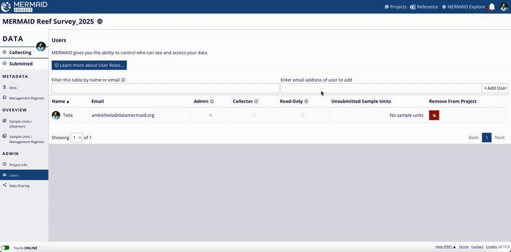Click the email amkieltiela@datamermaid.org
The image size is (511, 252).
[x=123, y=115]
